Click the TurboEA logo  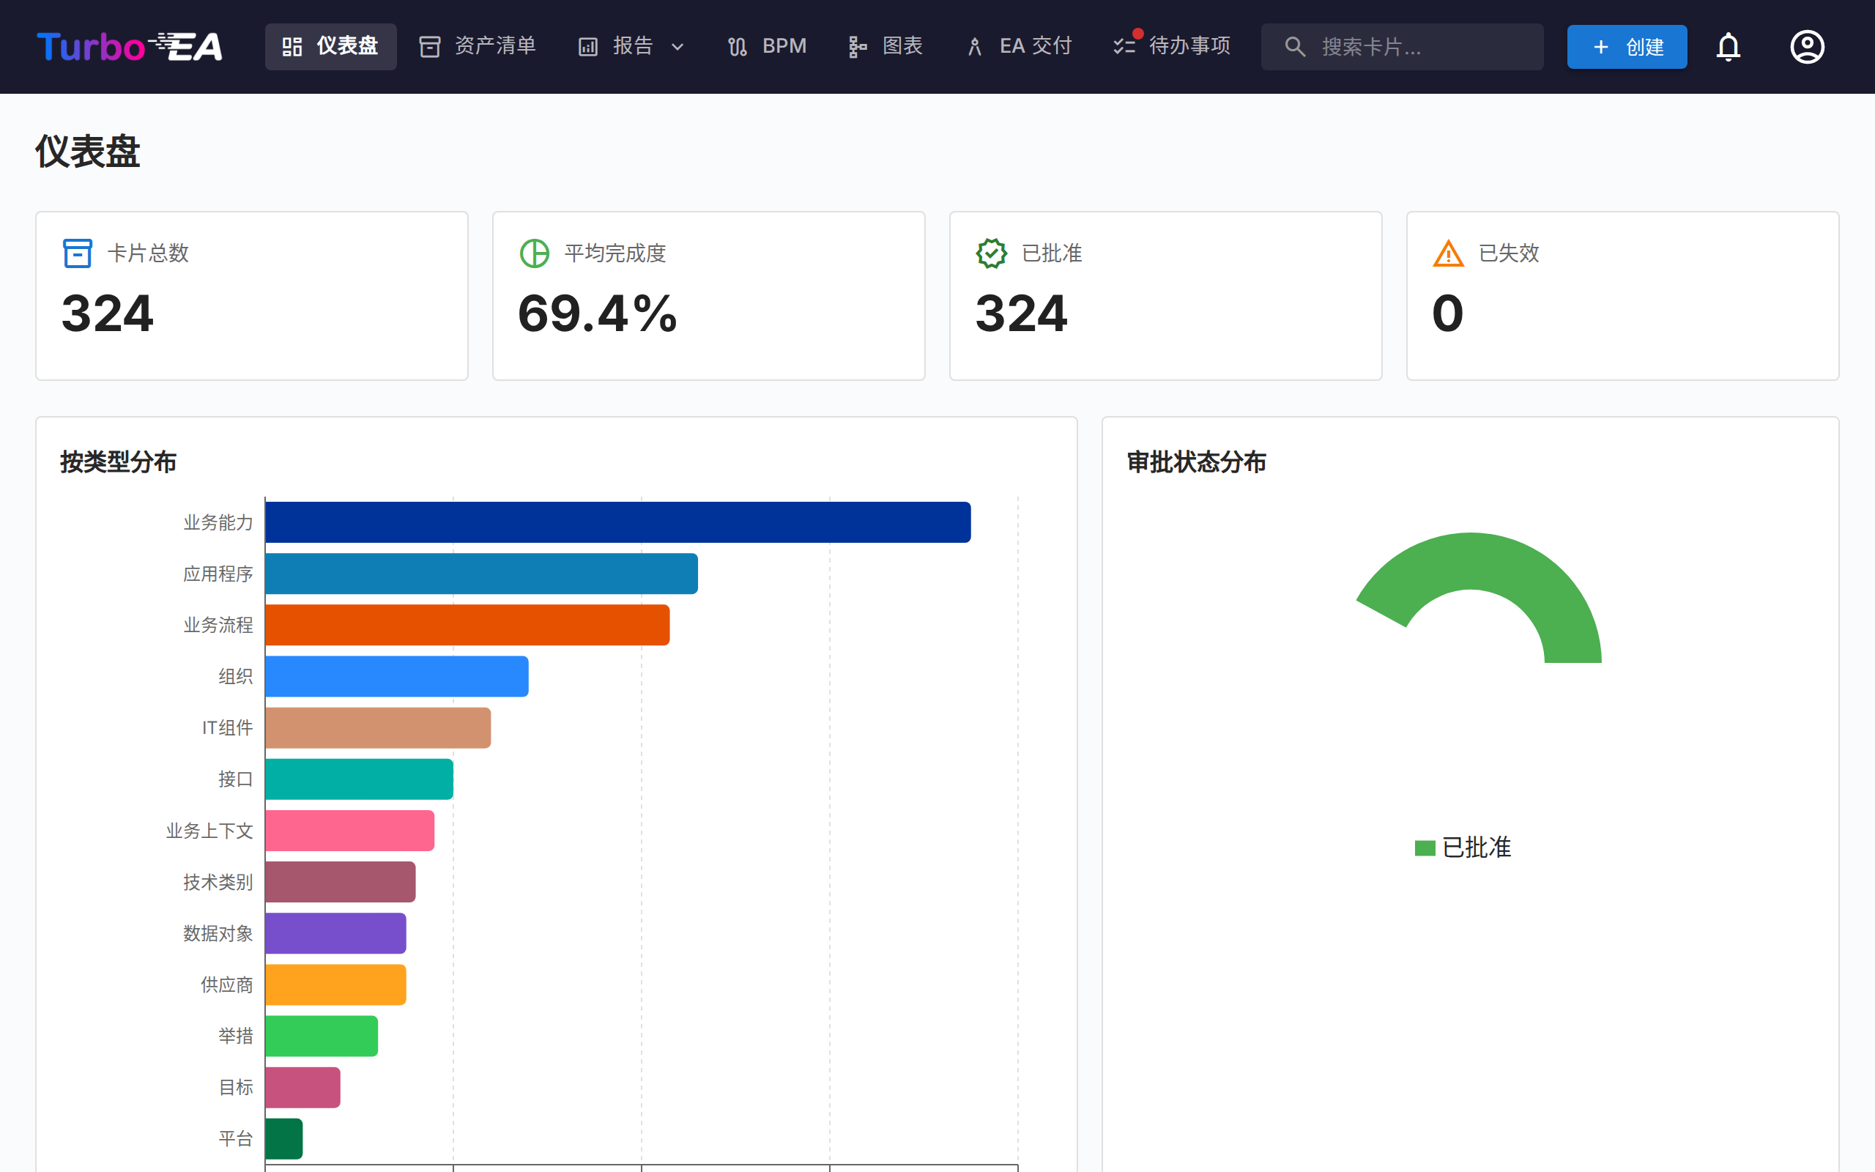(x=129, y=46)
